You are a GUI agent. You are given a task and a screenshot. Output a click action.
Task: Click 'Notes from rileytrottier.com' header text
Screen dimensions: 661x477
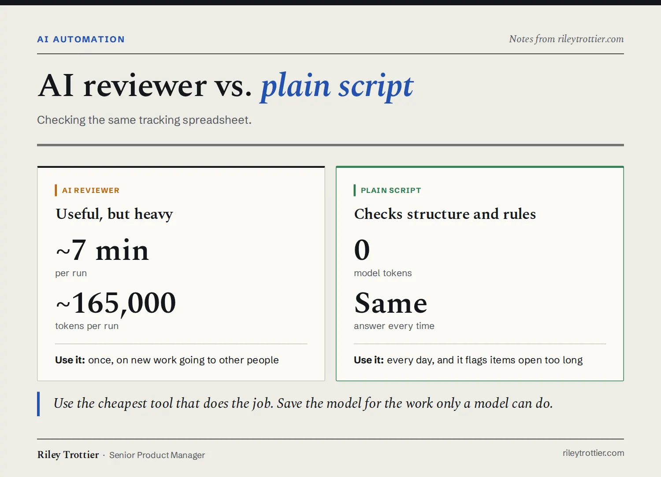point(566,39)
